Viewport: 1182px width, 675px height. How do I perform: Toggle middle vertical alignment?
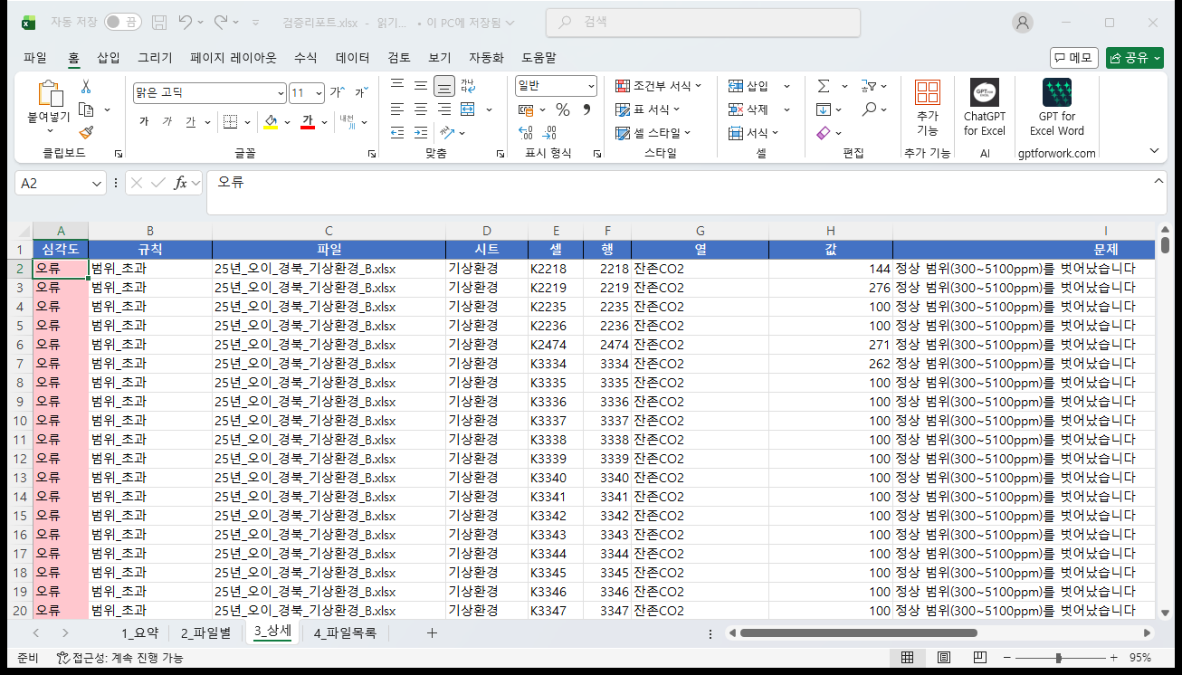click(421, 86)
